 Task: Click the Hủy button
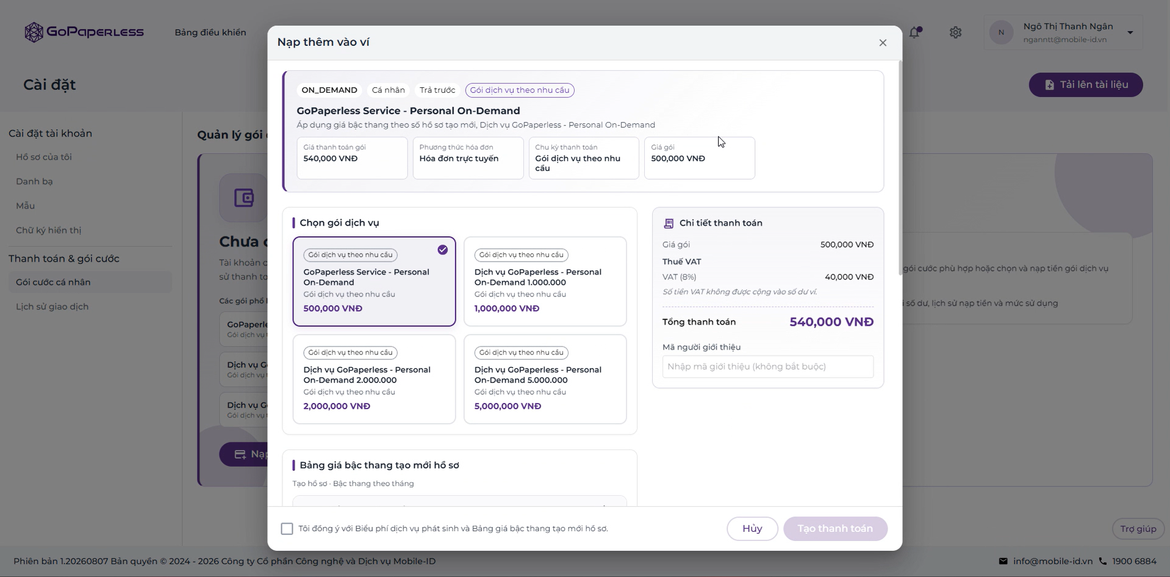tap(752, 529)
